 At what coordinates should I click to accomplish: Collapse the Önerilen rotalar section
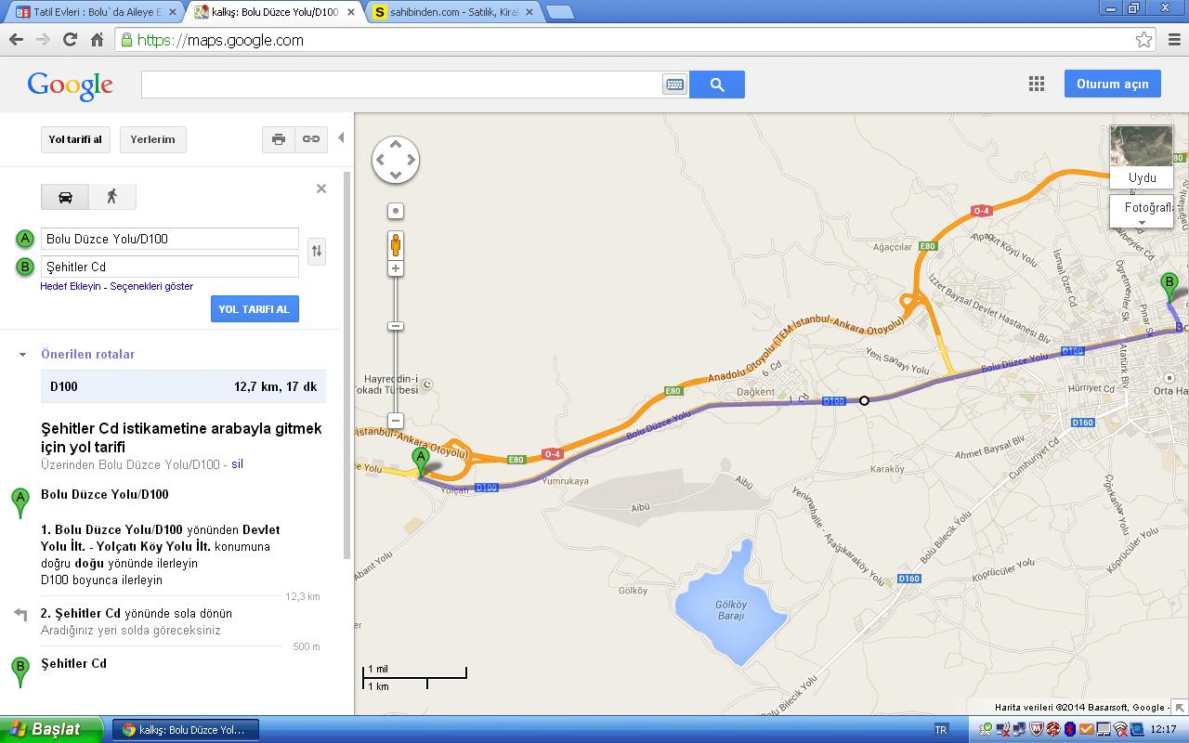[23, 355]
